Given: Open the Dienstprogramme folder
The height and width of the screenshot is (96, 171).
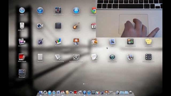Looking at the screenshot, I should (x=149, y=57).
